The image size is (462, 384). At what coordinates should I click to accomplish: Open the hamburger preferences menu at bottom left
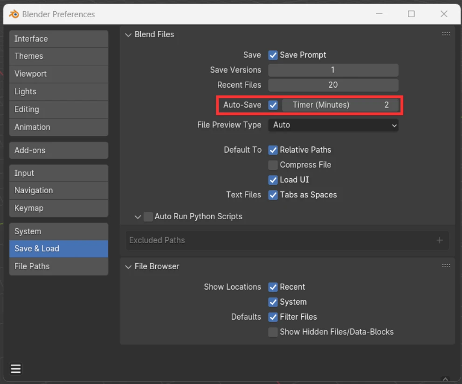[15, 369]
